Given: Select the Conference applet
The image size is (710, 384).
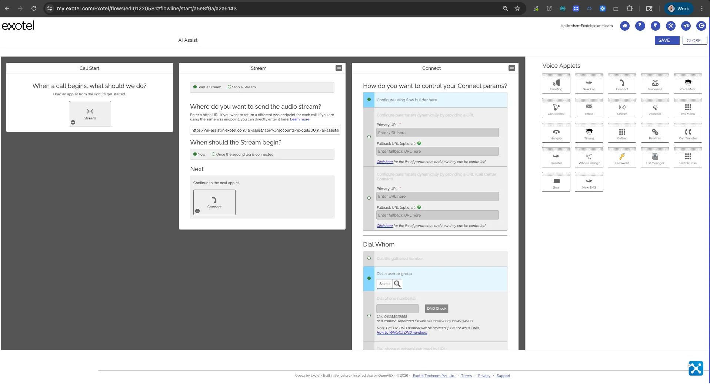Looking at the screenshot, I should (556, 108).
